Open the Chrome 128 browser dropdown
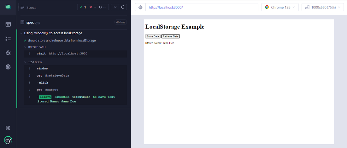 [280, 7]
